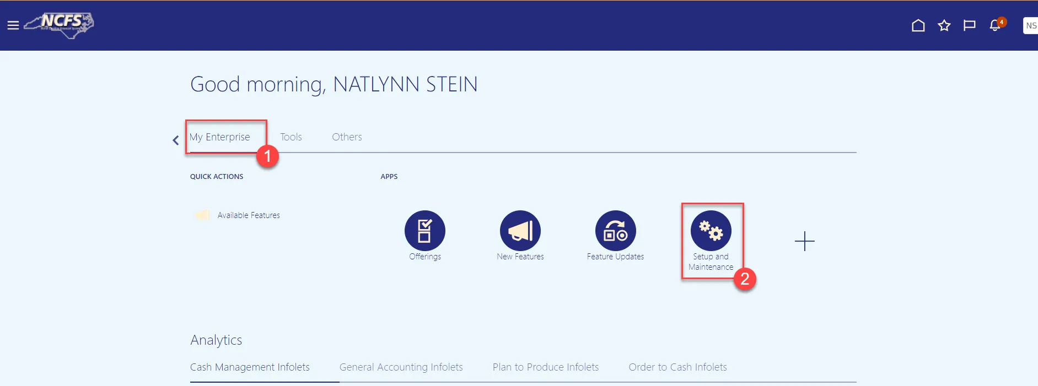Viewport: 1038px width, 386px height.
Task: Select the Cash Management Infolets tab
Action: [x=250, y=367]
